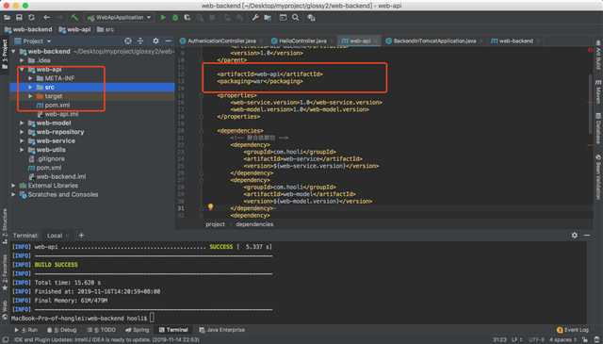The height and width of the screenshot is (344, 603).
Task: Open the Bean Validation tool window
Action: (598, 177)
